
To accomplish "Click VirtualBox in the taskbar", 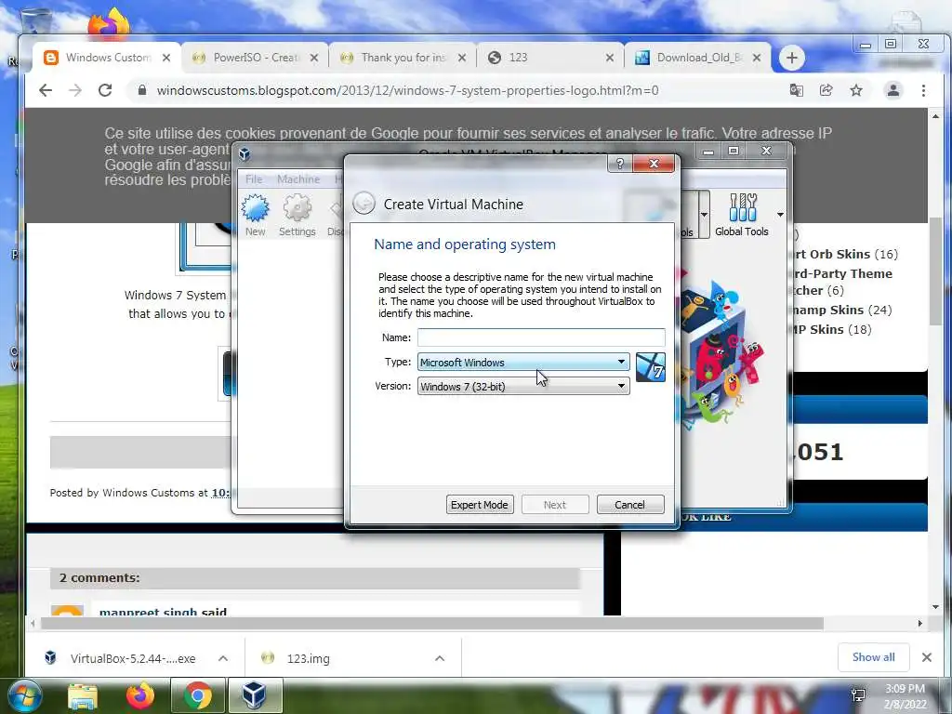I will click(255, 695).
